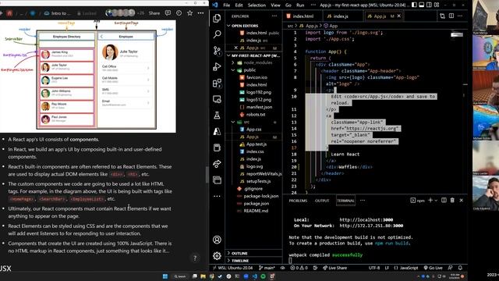
Task: Open the Live Share arrow view
Action: (x=217, y=164)
